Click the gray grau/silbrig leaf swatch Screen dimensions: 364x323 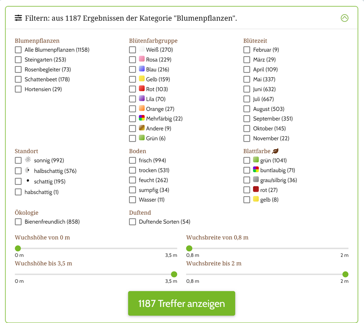click(256, 180)
